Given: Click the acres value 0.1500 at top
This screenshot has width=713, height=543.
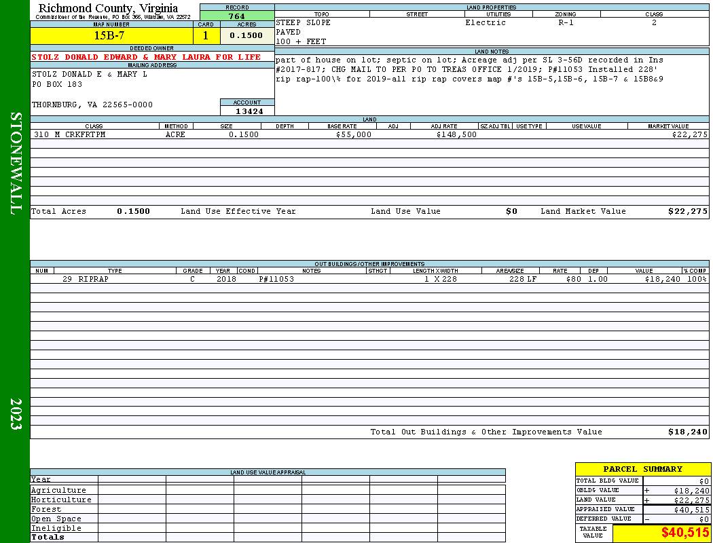Looking at the screenshot, I should [246, 35].
